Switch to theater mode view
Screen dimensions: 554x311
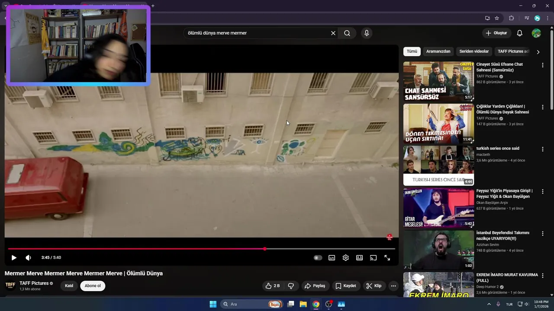pyautogui.click(x=359, y=258)
